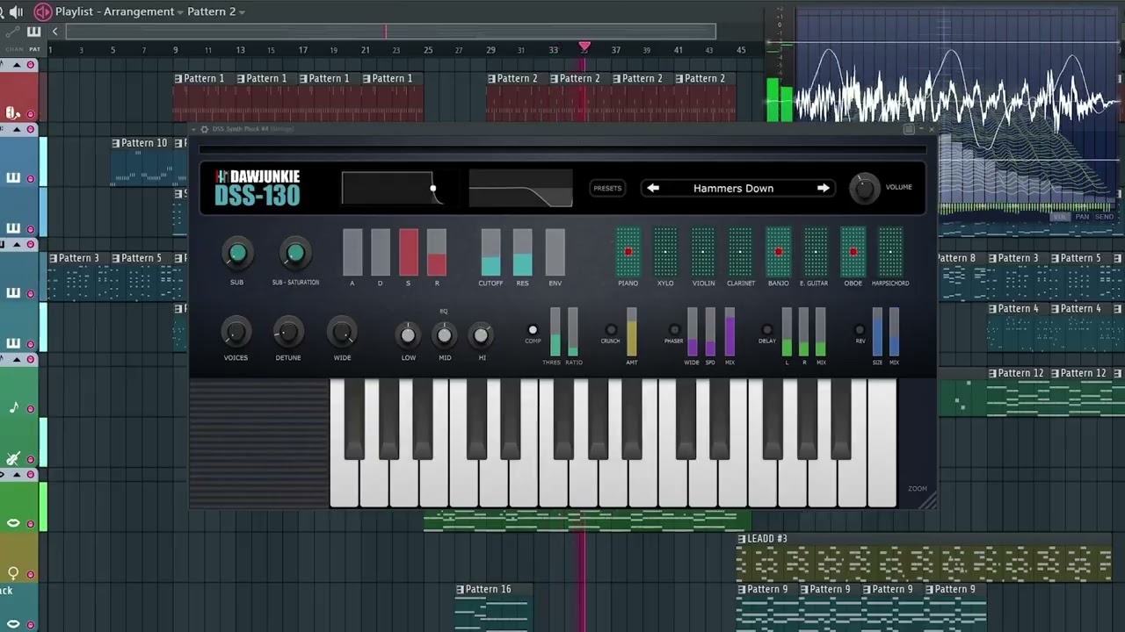Click the magenta playlist menu icon
The image size is (1125, 632).
pyautogui.click(x=42, y=11)
